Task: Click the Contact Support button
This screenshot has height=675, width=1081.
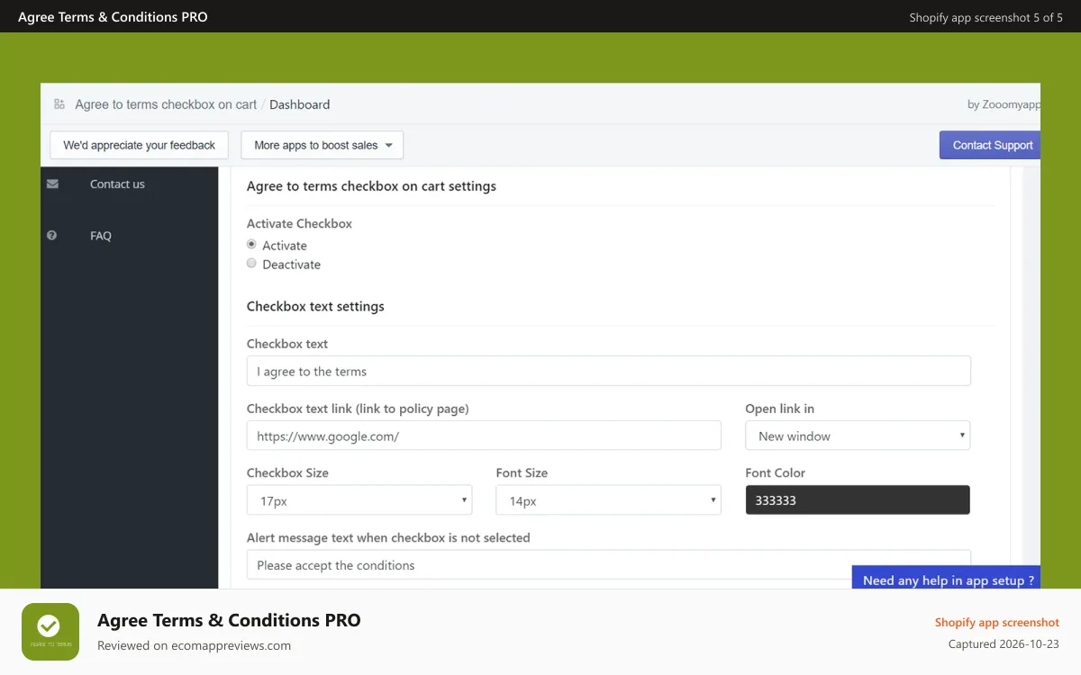Action: point(990,145)
